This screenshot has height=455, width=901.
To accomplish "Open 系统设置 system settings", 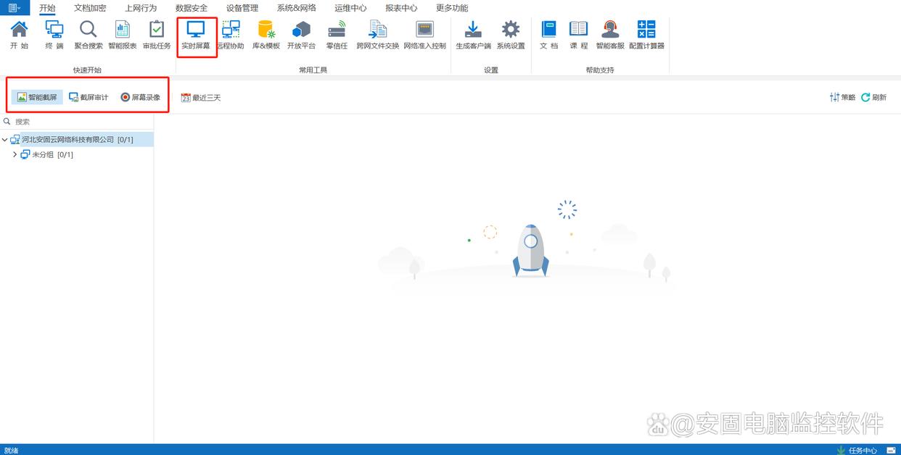I will tap(511, 35).
